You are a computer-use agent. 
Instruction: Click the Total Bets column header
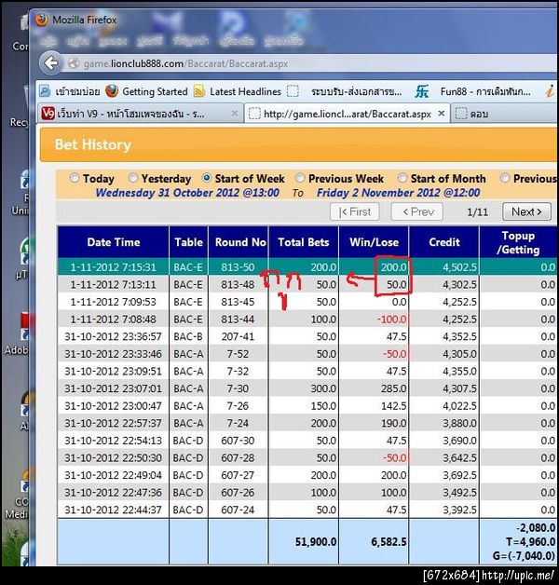pos(304,242)
